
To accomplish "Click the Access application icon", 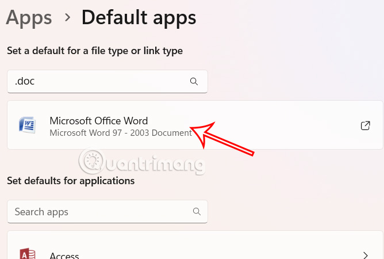I will point(28,254).
